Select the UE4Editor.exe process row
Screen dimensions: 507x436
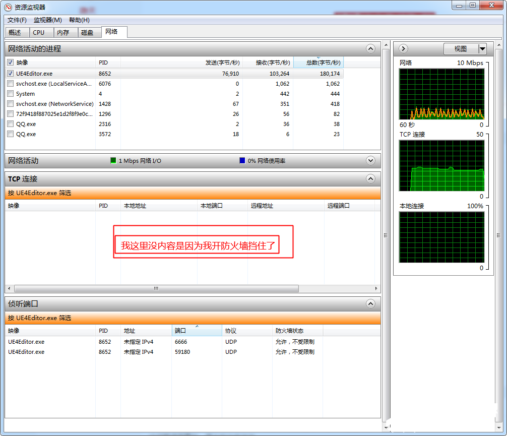click(174, 74)
